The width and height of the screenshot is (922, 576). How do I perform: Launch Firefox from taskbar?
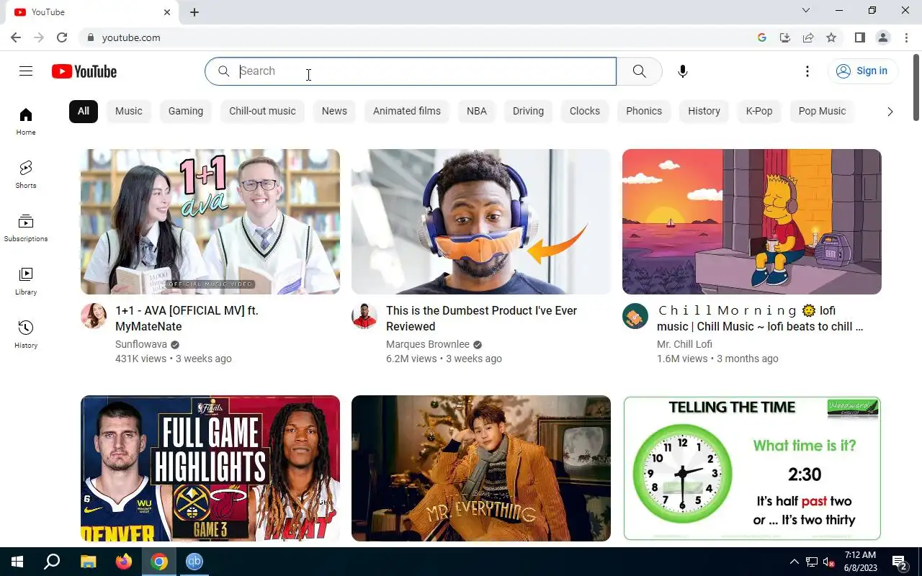click(124, 562)
